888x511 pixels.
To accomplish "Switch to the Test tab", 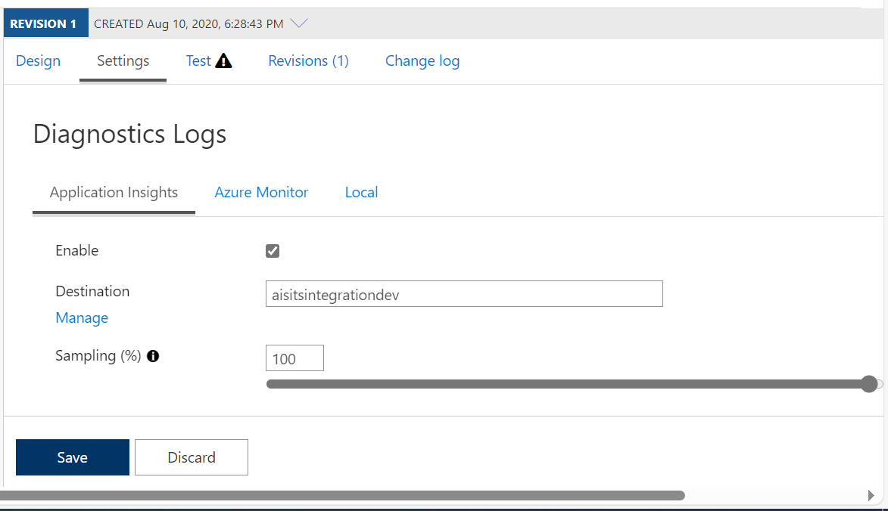I will point(198,60).
